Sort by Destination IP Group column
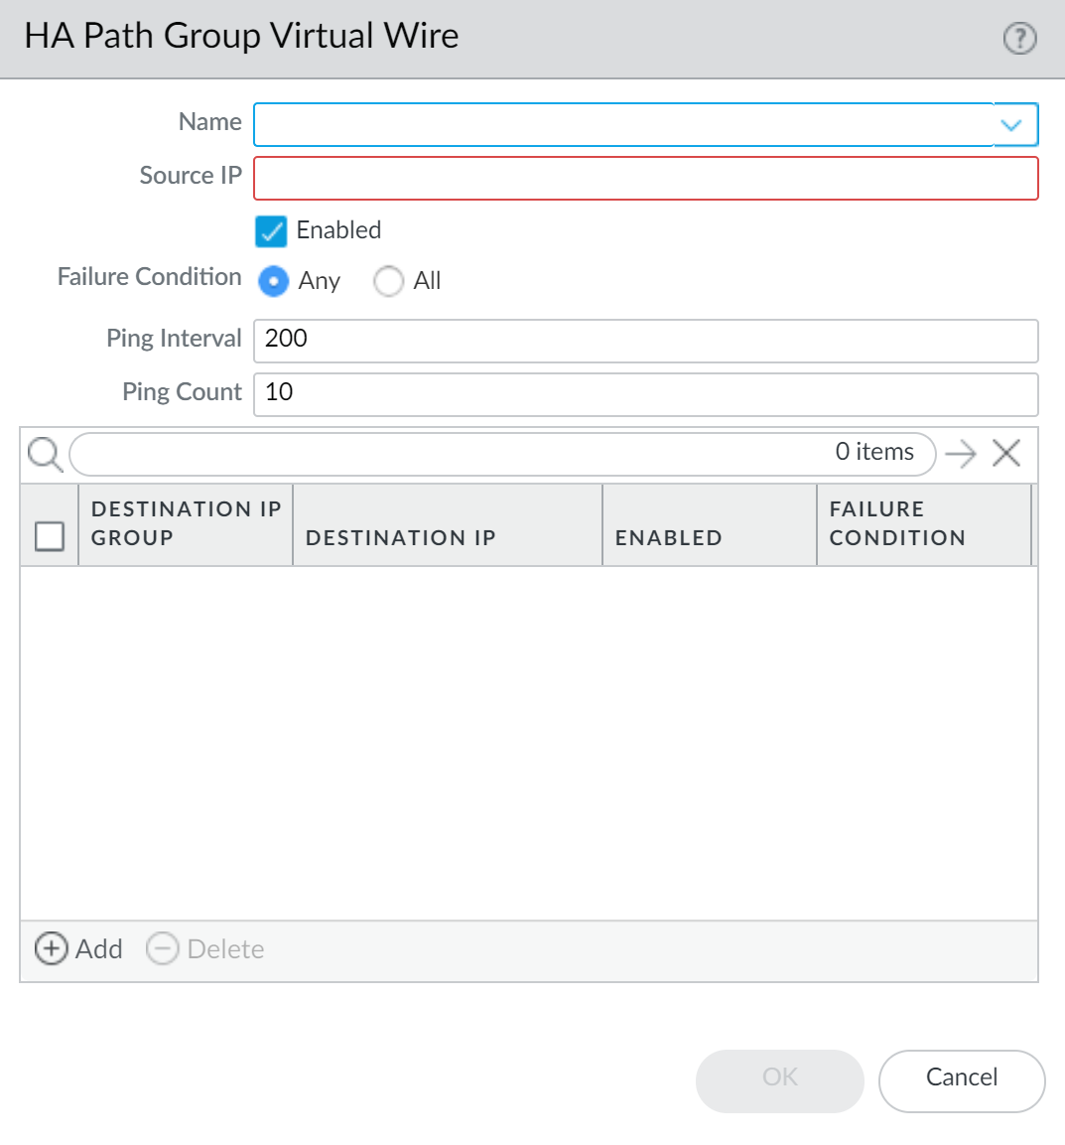The image size is (1065, 1145). point(186,523)
